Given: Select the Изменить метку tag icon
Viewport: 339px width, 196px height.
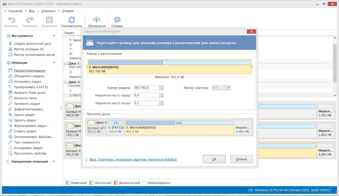Looking at the screenshot, I should point(10,98).
